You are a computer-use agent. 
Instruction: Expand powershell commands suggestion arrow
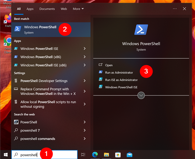[x=85, y=139]
